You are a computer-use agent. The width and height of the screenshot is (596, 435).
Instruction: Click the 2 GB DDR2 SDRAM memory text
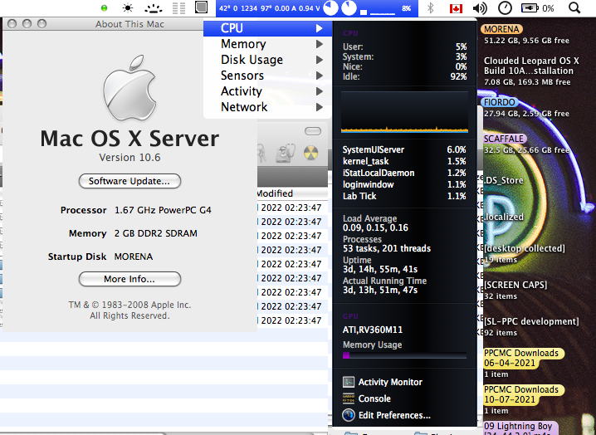pyautogui.click(x=156, y=233)
